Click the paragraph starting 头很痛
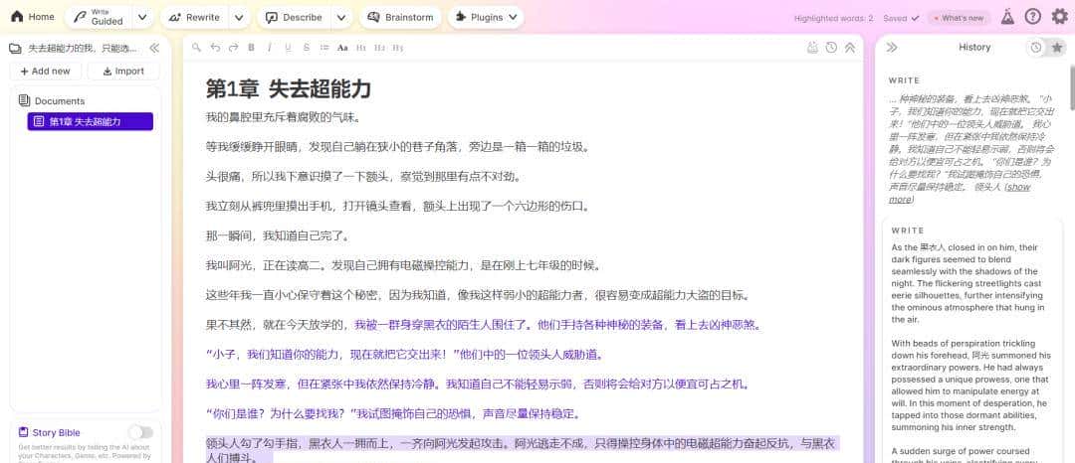This screenshot has height=463, width=1075. pyautogui.click(x=362, y=177)
